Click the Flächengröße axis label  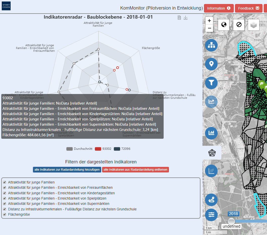(151, 48)
